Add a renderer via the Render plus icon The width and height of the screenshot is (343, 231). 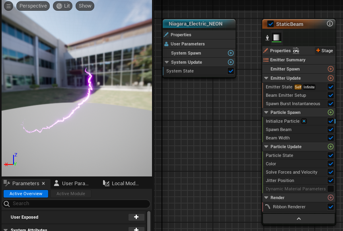(330, 198)
